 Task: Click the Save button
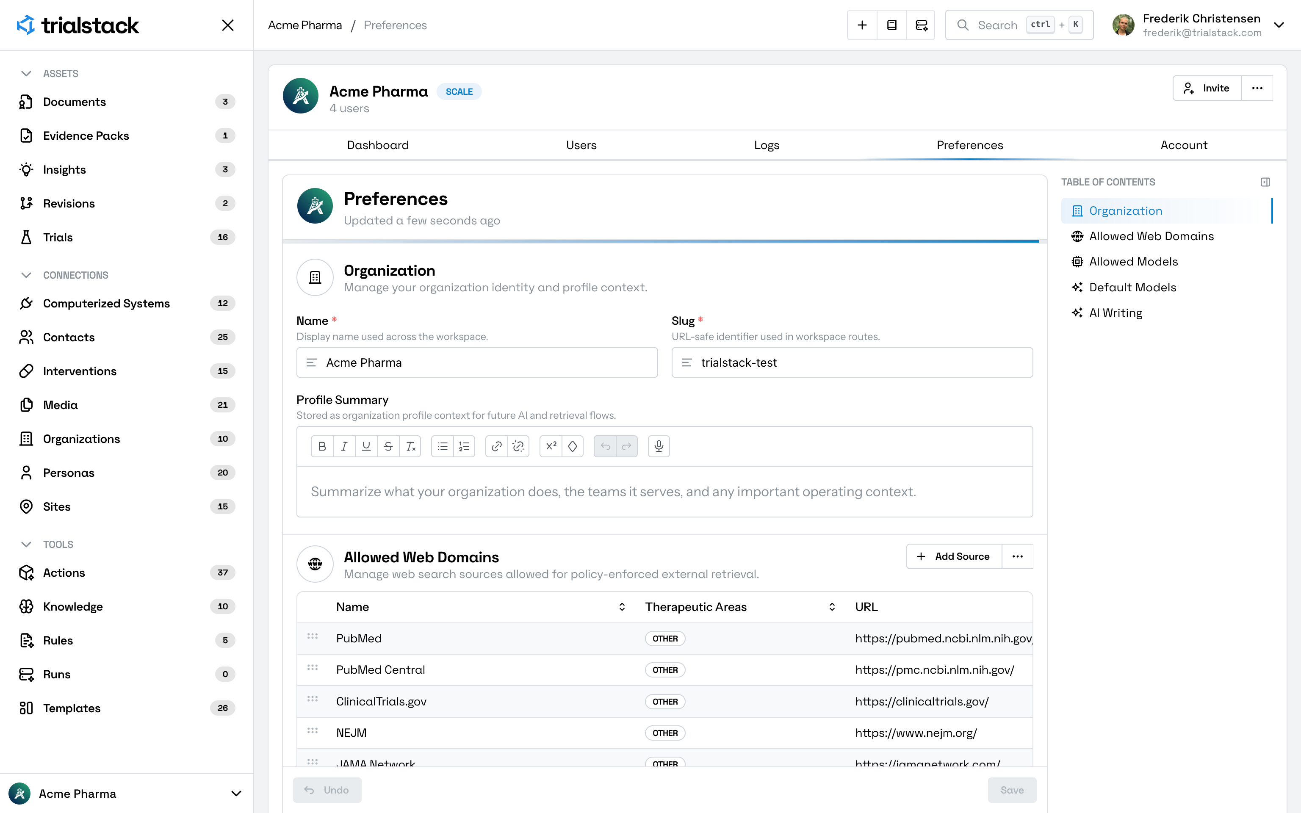tap(1012, 791)
